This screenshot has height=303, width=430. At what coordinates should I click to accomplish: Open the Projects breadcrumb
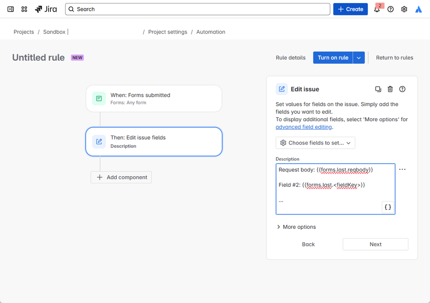(x=24, y=32)
